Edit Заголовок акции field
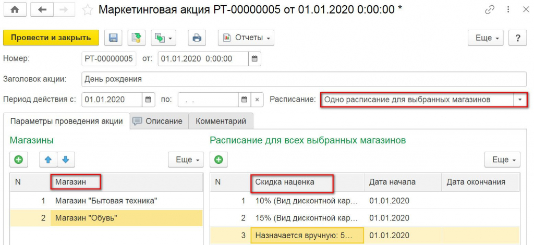 [304, 79]
